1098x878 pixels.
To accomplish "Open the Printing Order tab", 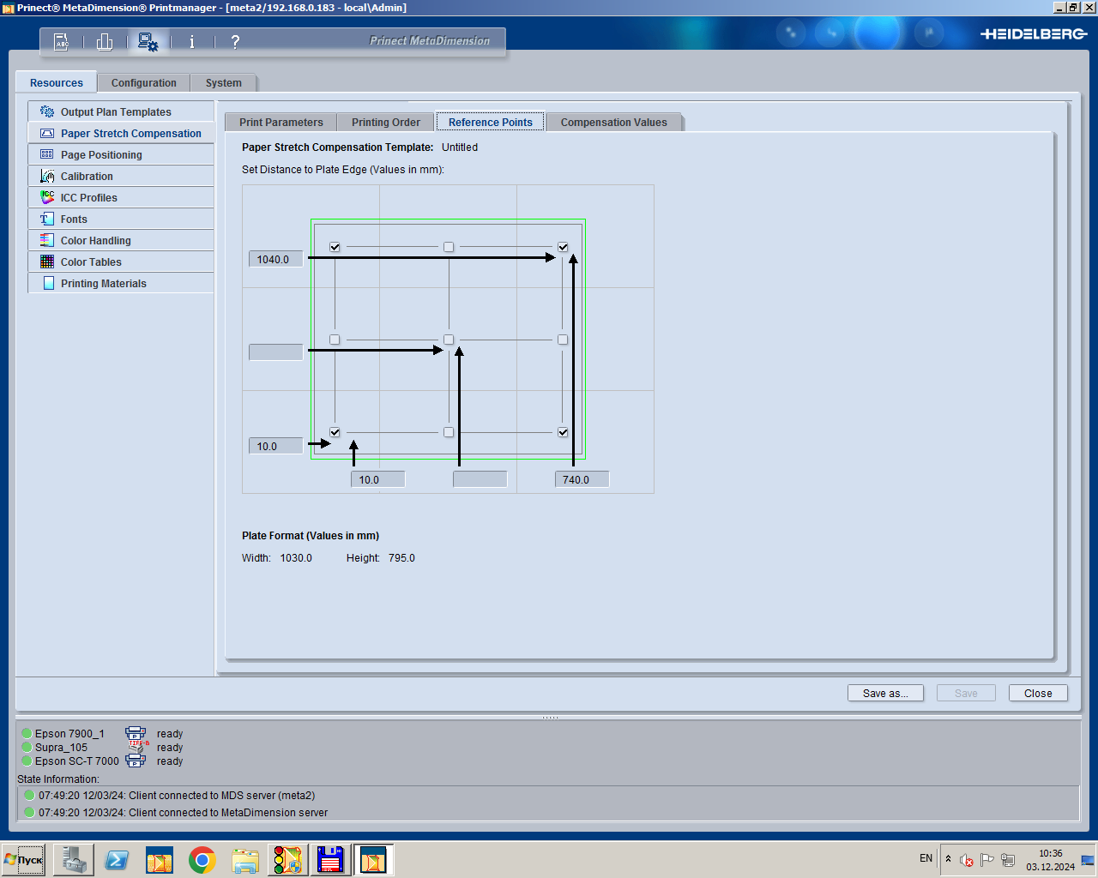I will pyautogui.click(x=386, y=122).
